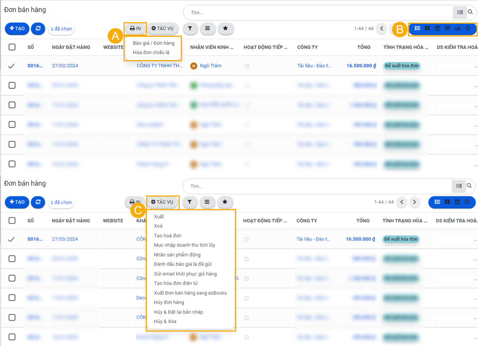This screenshot has width=478, height=347.
Task: Choose 'Tạo hóa đơn điện tử' action
Action: 176,284
